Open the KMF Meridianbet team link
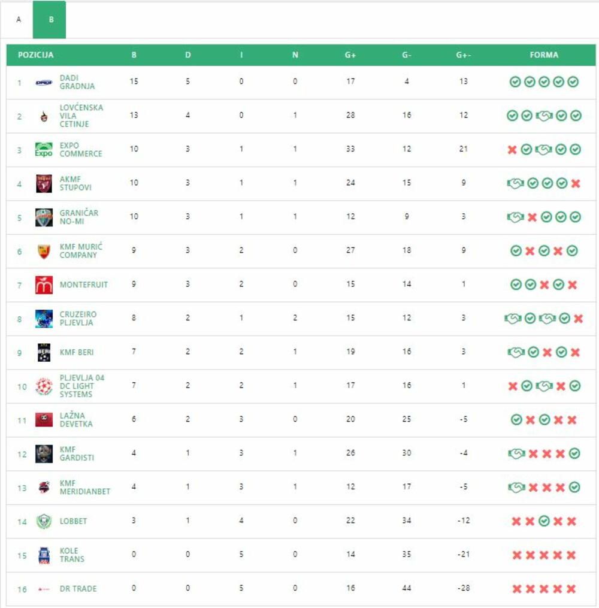This screenshot has width=599, height=608. pyautogui.click(x=84, y=488)
